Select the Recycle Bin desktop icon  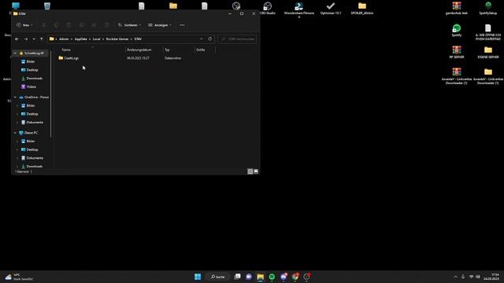[47, 6]
